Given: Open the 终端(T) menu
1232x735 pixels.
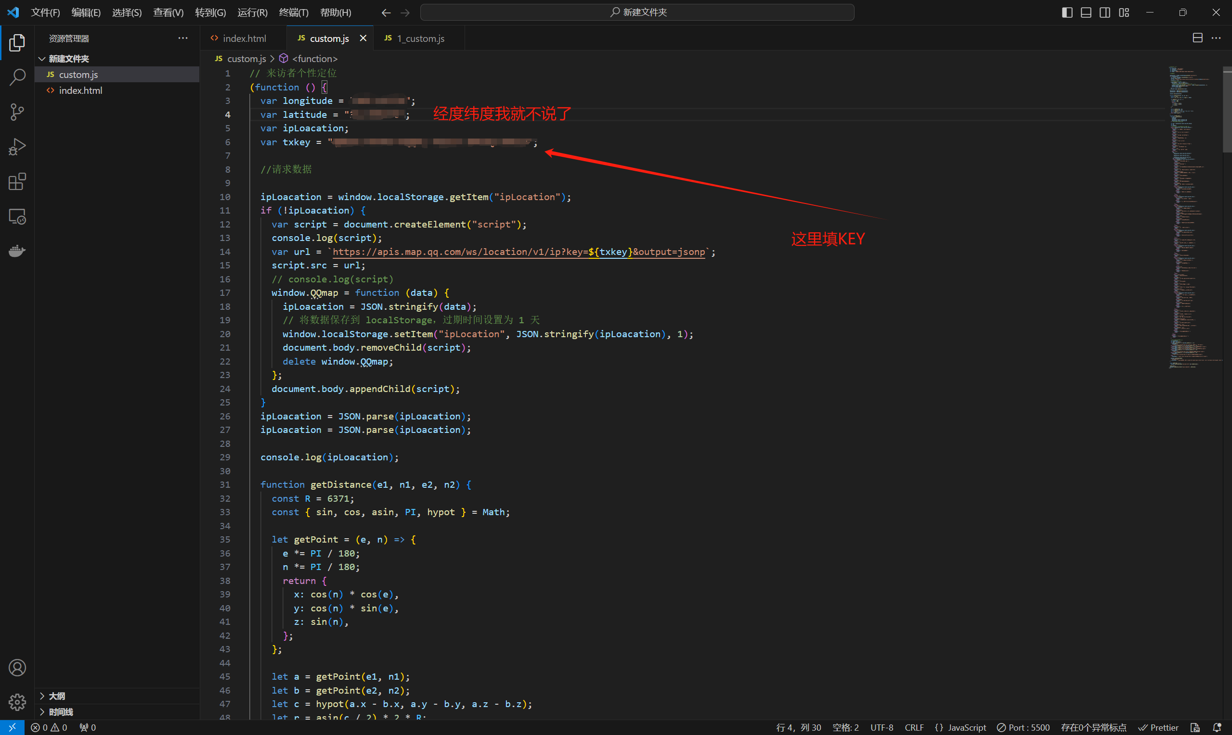Looking at the screenshot, I should (x=293, y=13).
